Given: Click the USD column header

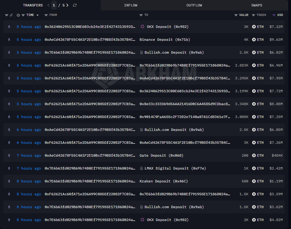Looking at the screenshot, I should [280, 15].
